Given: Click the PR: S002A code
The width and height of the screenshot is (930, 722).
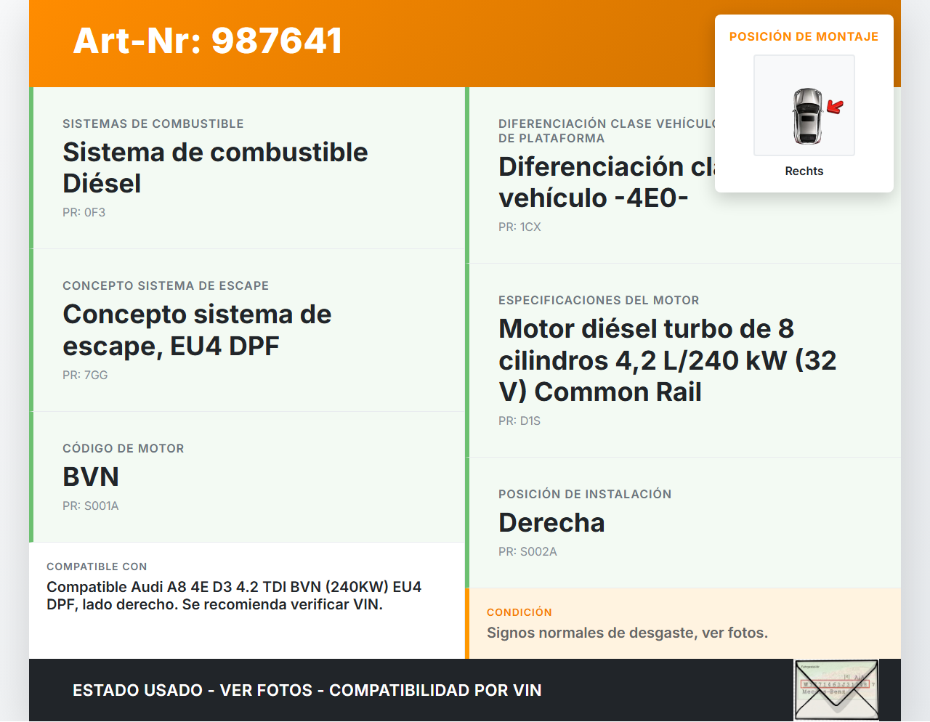Looking at the screenshot, I should (x=527, y=552).
